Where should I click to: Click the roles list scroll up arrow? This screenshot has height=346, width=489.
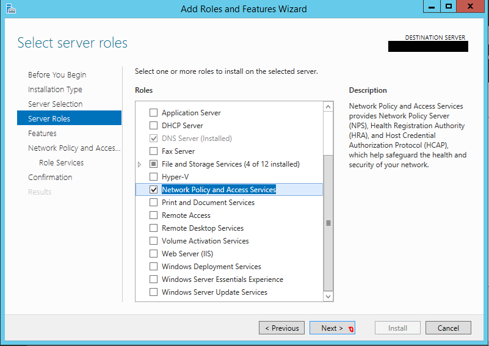coord(328,107)
